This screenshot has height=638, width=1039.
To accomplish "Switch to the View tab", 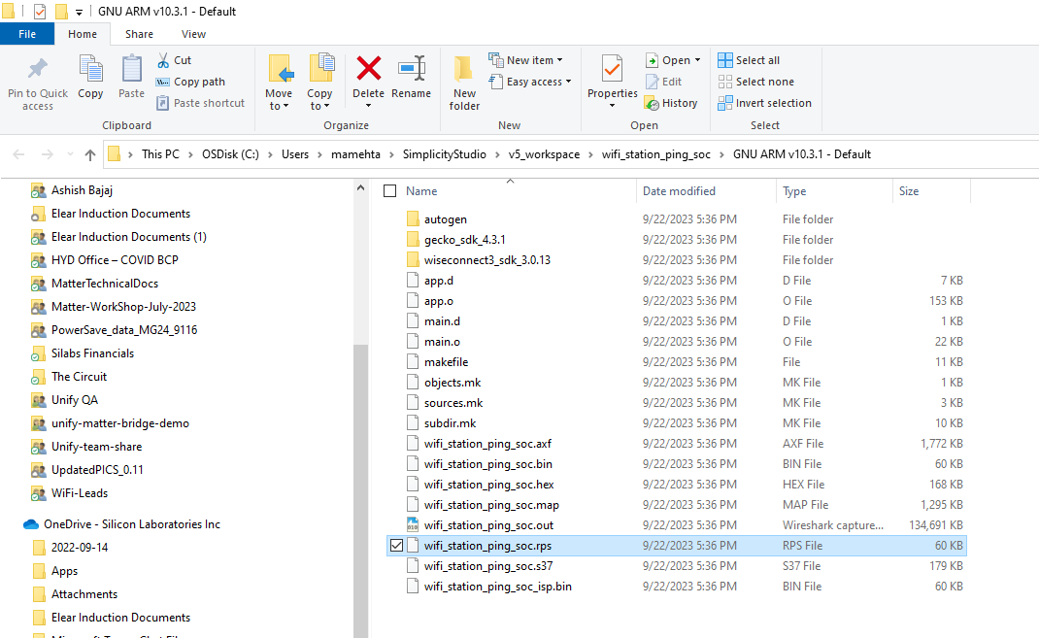I will (x=192, y=33).
